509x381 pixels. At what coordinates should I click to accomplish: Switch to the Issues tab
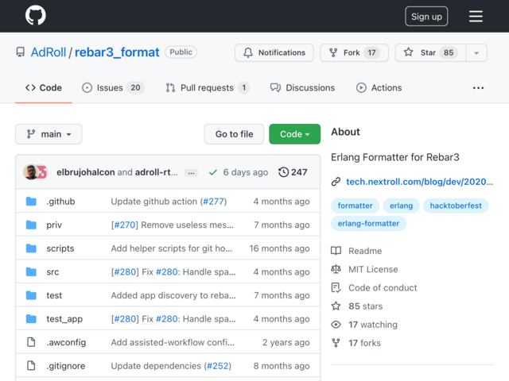coord(113,88)
